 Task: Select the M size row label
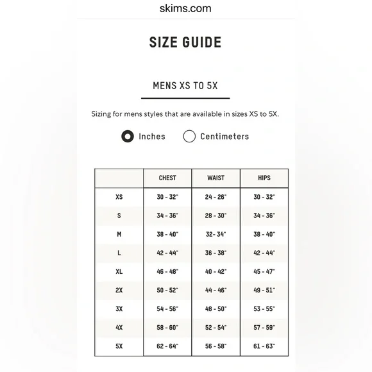coord(119,234)
